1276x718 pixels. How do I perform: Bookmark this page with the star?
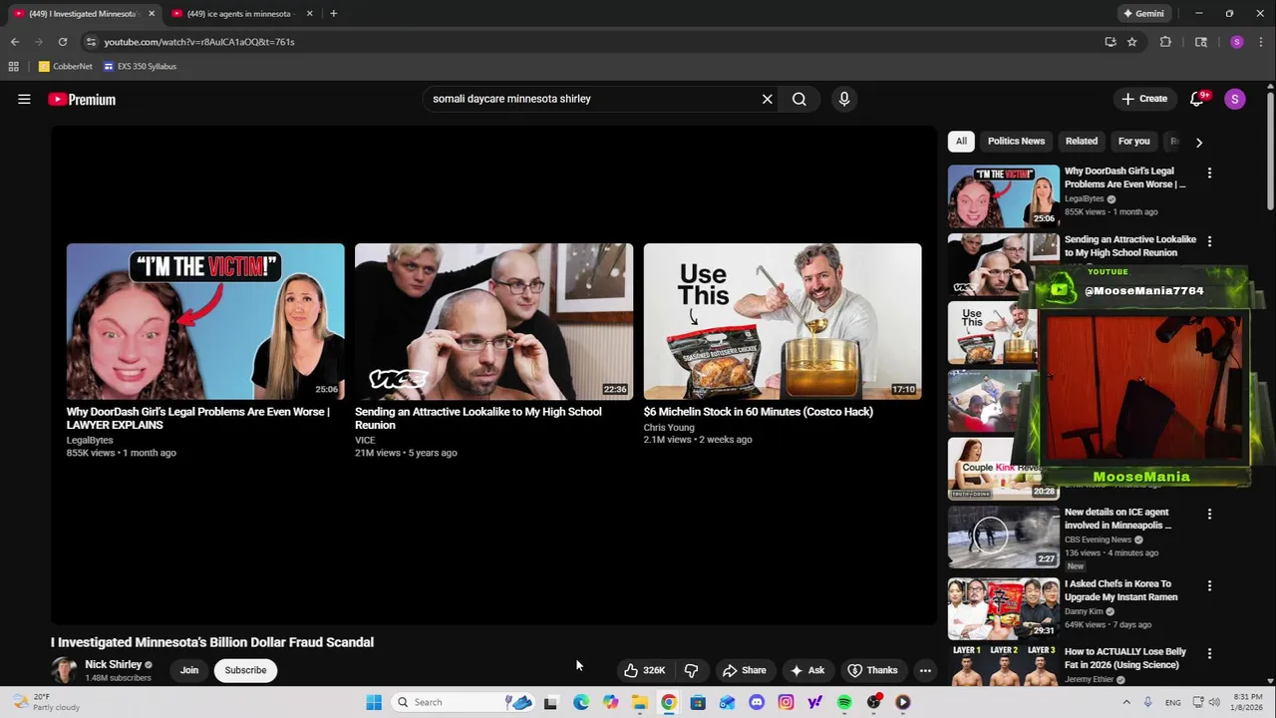coord(1132,42)
